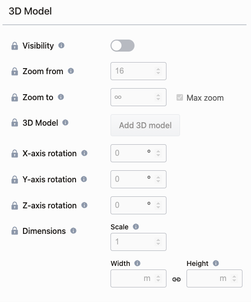Click the info icon beside Zoom to
This screenshot has width=251, height=302.
(61, 97)
